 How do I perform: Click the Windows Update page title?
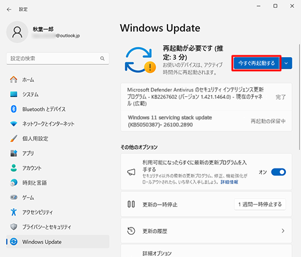(160, 28)
